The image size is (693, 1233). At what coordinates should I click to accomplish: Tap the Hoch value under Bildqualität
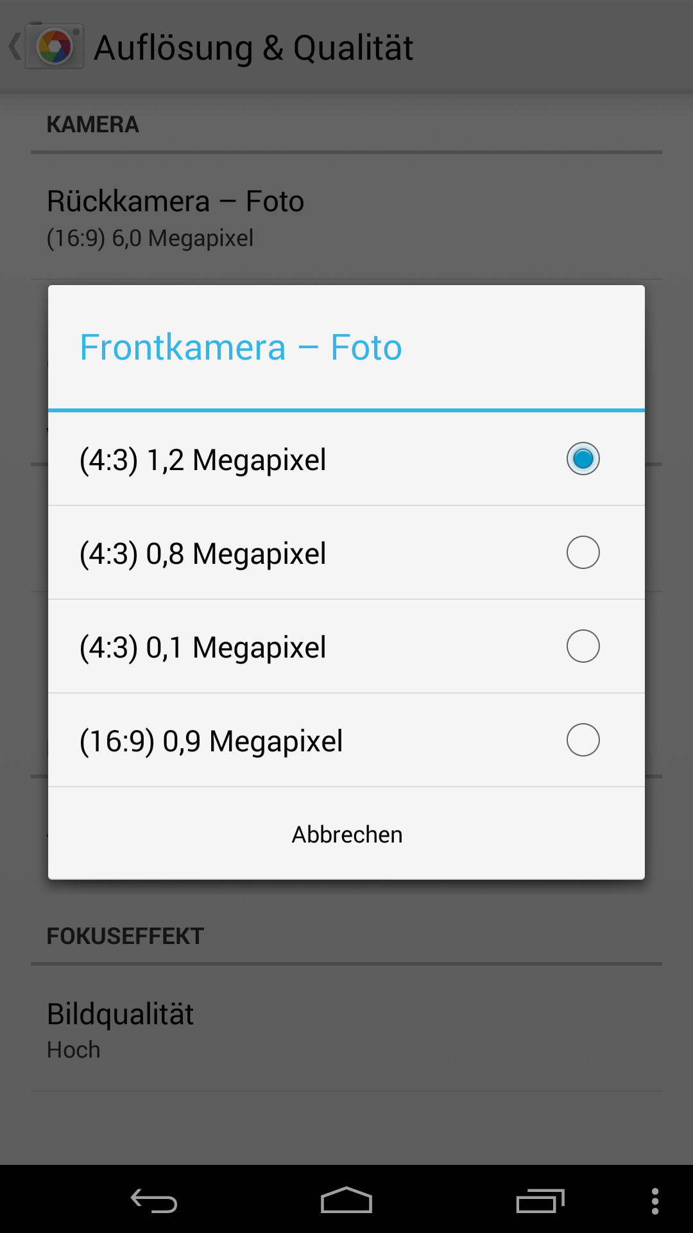click(x=74, y=1050)
